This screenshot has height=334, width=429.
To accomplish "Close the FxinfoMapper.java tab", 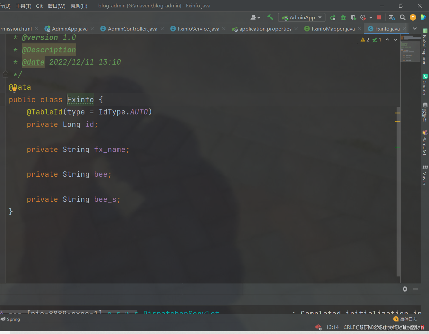I will (x=360, y=29).
